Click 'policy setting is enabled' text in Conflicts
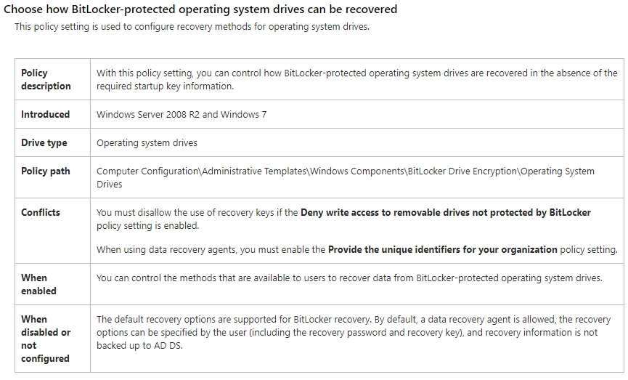 pyautogui.click(x=148, y=226)
